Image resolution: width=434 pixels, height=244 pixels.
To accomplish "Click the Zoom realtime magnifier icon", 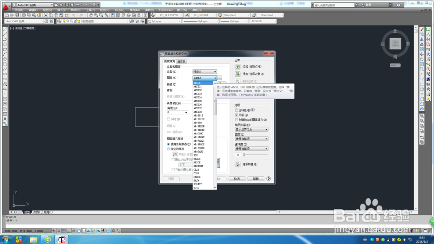I will point(96,15).
